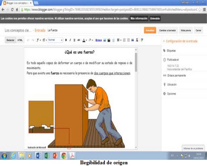The width and height of the screenshot is (207, 166).
Task: Open Word from the Windows taskbar
Action: click(38, 155)
